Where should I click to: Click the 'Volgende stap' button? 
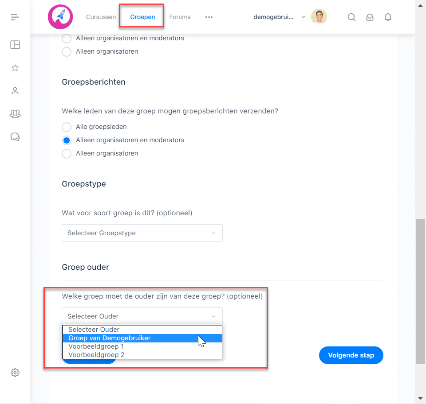[351, 355]
